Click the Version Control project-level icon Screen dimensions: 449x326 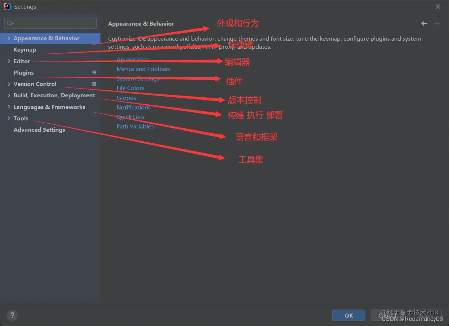click(x=94, y=84)
